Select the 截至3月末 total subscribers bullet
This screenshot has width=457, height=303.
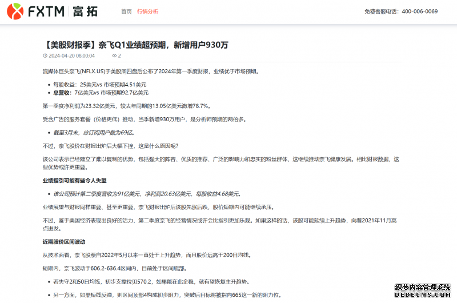tap(94, 133)
